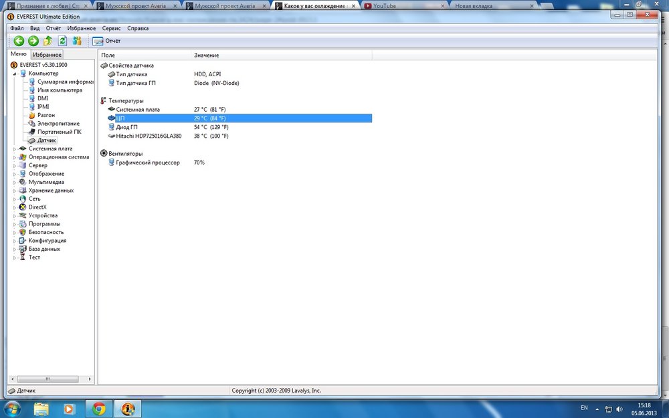
Task: Select the Диод ГП temperature row
Action: (x=126, y=127)
